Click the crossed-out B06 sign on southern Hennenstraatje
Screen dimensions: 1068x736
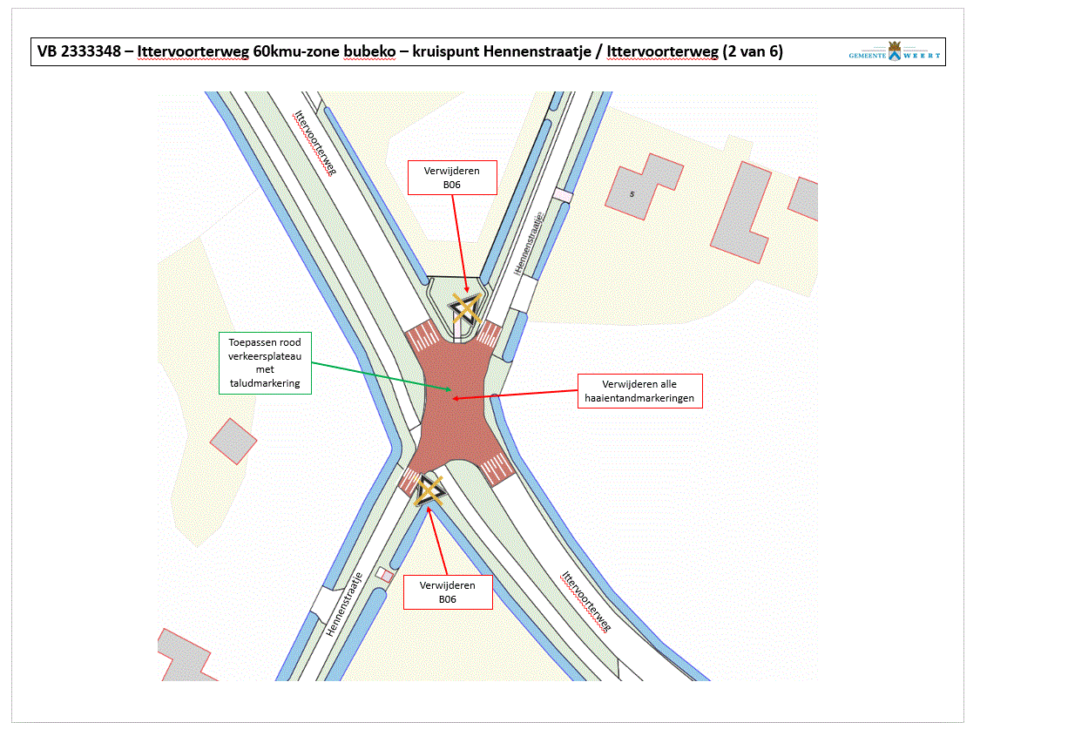429,491
